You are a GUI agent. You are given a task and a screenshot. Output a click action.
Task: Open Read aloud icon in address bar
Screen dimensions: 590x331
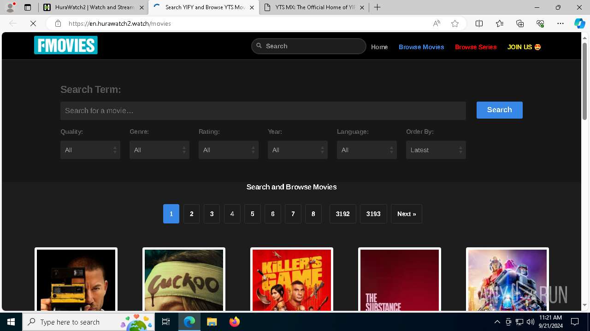coord(437,23)
